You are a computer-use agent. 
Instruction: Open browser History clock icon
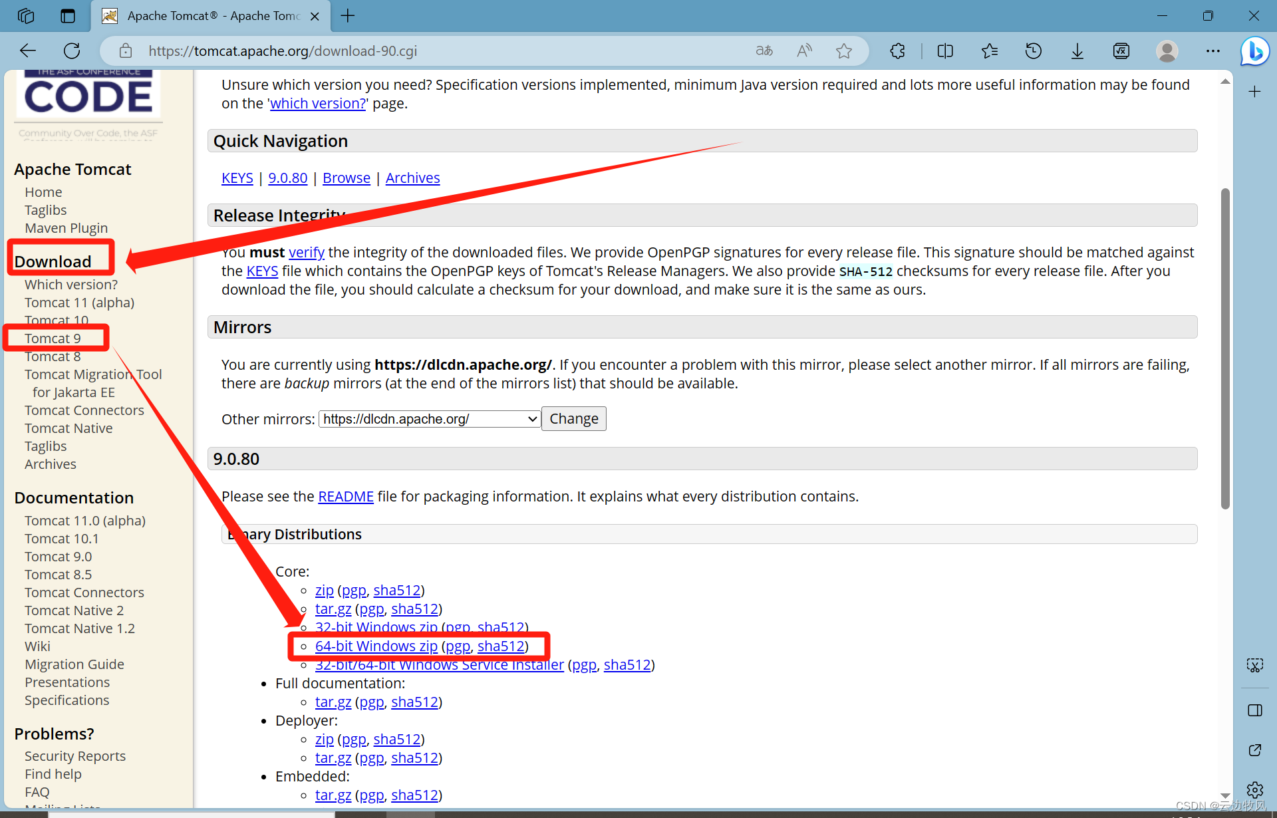click(1033, 51)
